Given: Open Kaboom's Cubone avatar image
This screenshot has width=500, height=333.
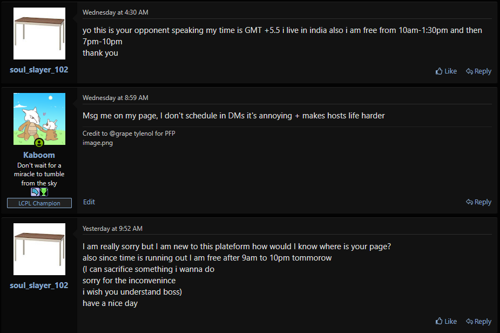Looking at the screenshot, I should coord(39,119).
